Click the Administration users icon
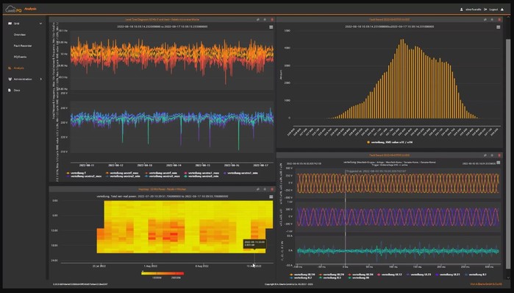The width and height of the screenshot is (514, 293). pos(10,79)
